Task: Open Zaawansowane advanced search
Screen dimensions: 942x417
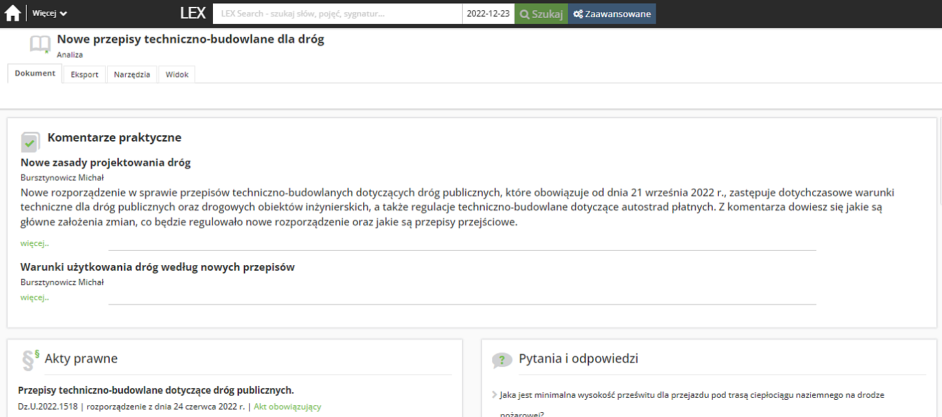Action: [612, 14]
